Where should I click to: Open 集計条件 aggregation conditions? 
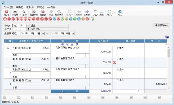34,13
